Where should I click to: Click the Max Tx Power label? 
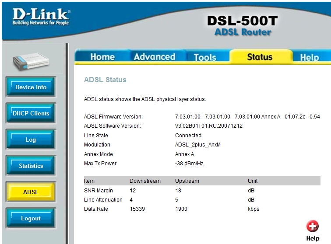coord(100,164)
